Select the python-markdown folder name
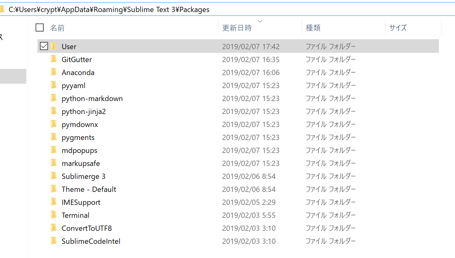The height and width of the screenshot is (258, 455). (x=92, y=99)
